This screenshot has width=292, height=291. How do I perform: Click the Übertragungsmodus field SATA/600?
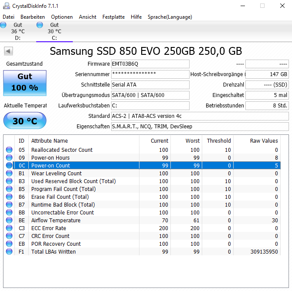[150, 95]
